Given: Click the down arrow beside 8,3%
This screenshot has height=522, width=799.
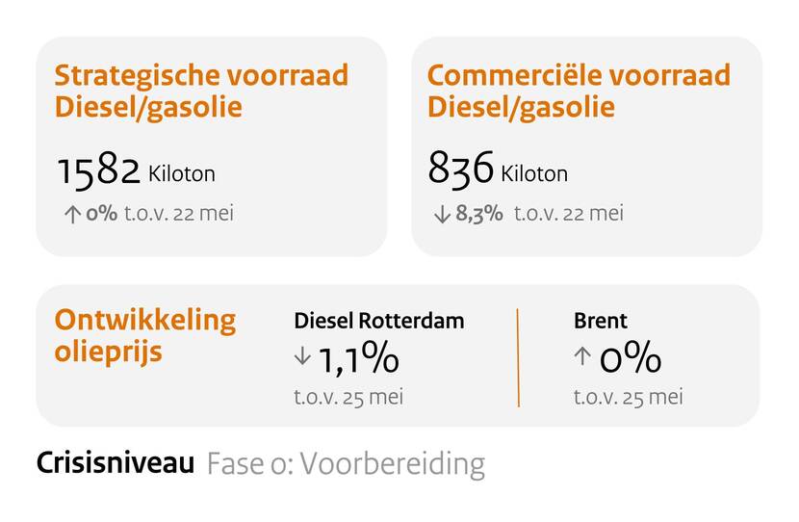Looking at the screenshot, I should click(442, 215).
